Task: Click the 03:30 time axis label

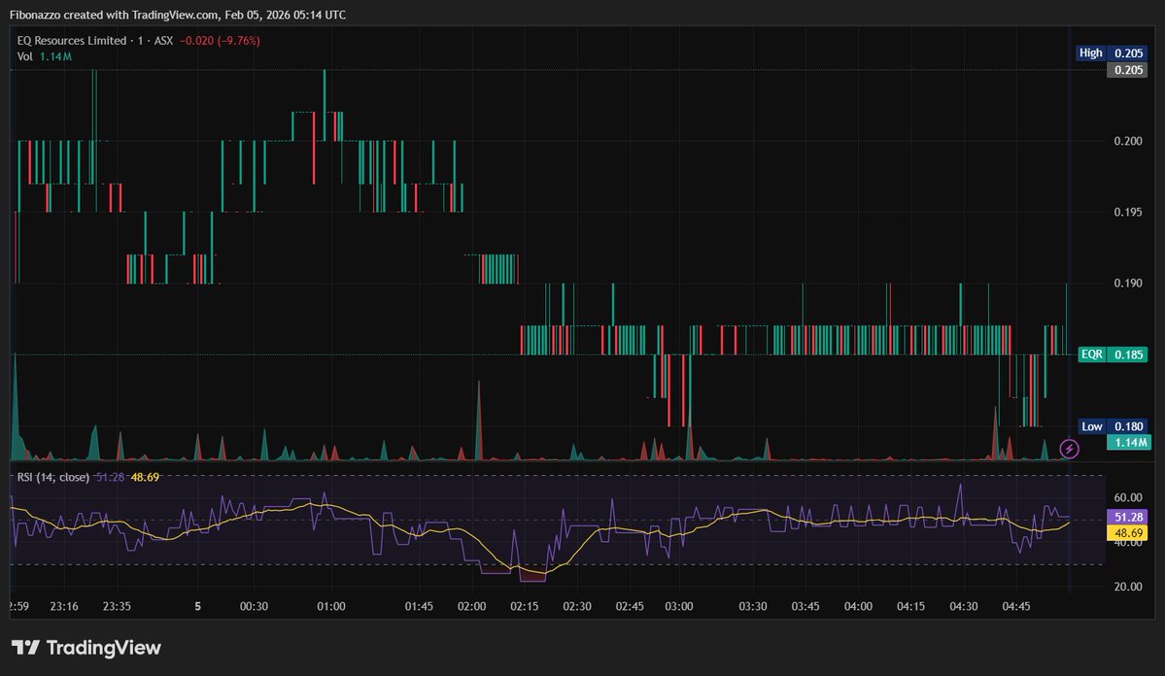Action: [x=753, y=606]
